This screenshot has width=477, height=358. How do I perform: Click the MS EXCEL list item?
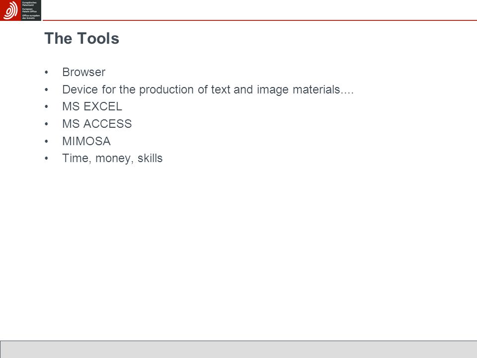tap(92, 106)
